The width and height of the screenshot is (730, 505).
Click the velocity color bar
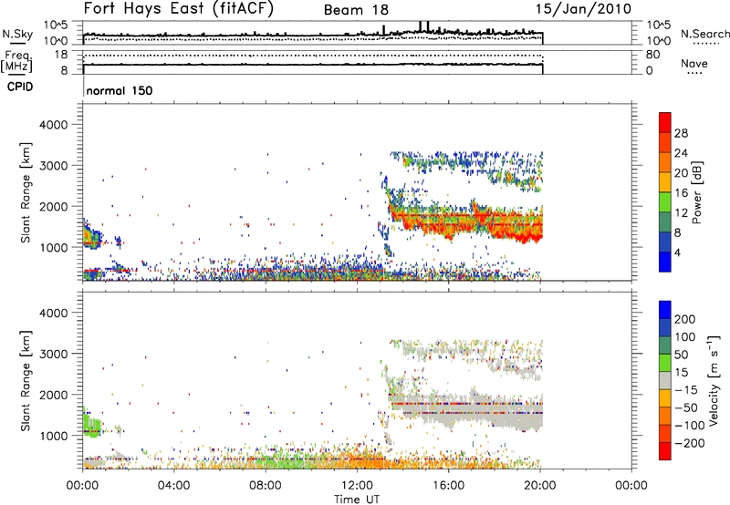tap(665, 380)
